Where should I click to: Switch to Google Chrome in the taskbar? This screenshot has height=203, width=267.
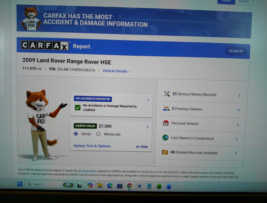point(130,186)
